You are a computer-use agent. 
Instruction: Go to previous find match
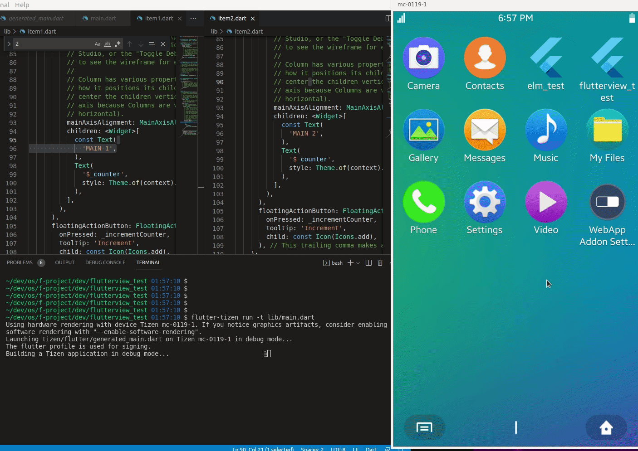(130, 44)
